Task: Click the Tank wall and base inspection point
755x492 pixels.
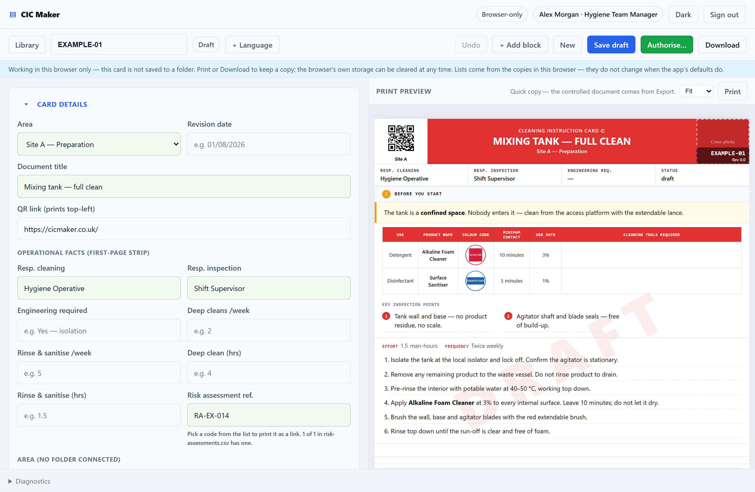Action: (441, 321)
